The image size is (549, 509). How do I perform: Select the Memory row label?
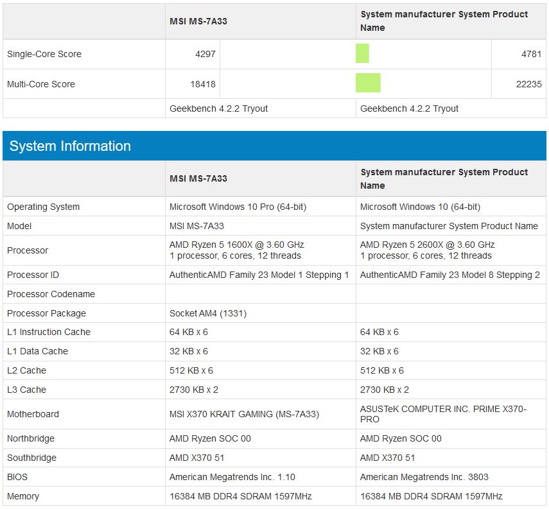pos(23,496)
